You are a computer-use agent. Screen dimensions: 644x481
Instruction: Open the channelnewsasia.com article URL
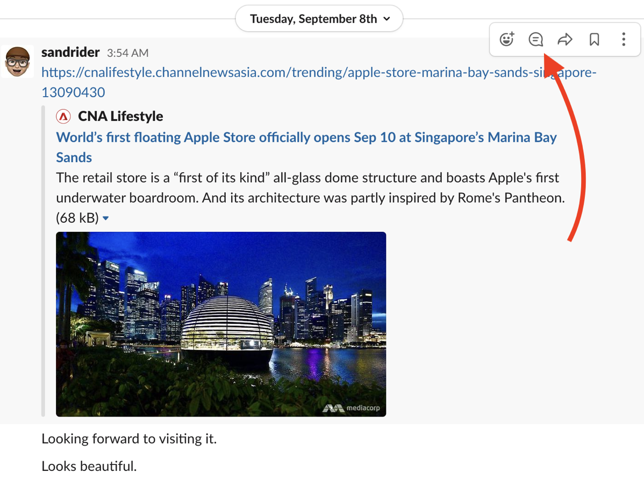319,82
